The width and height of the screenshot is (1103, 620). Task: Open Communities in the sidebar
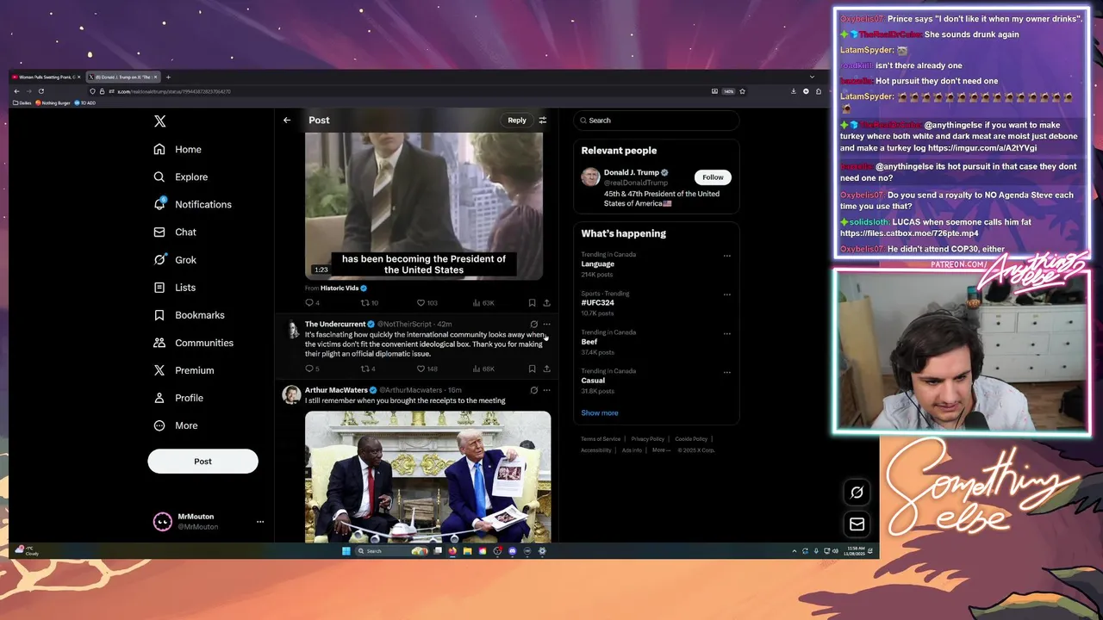tap(193, 342)
